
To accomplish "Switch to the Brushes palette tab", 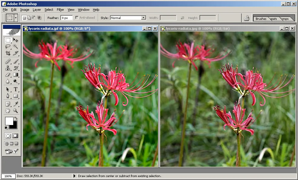I will 261,19.
